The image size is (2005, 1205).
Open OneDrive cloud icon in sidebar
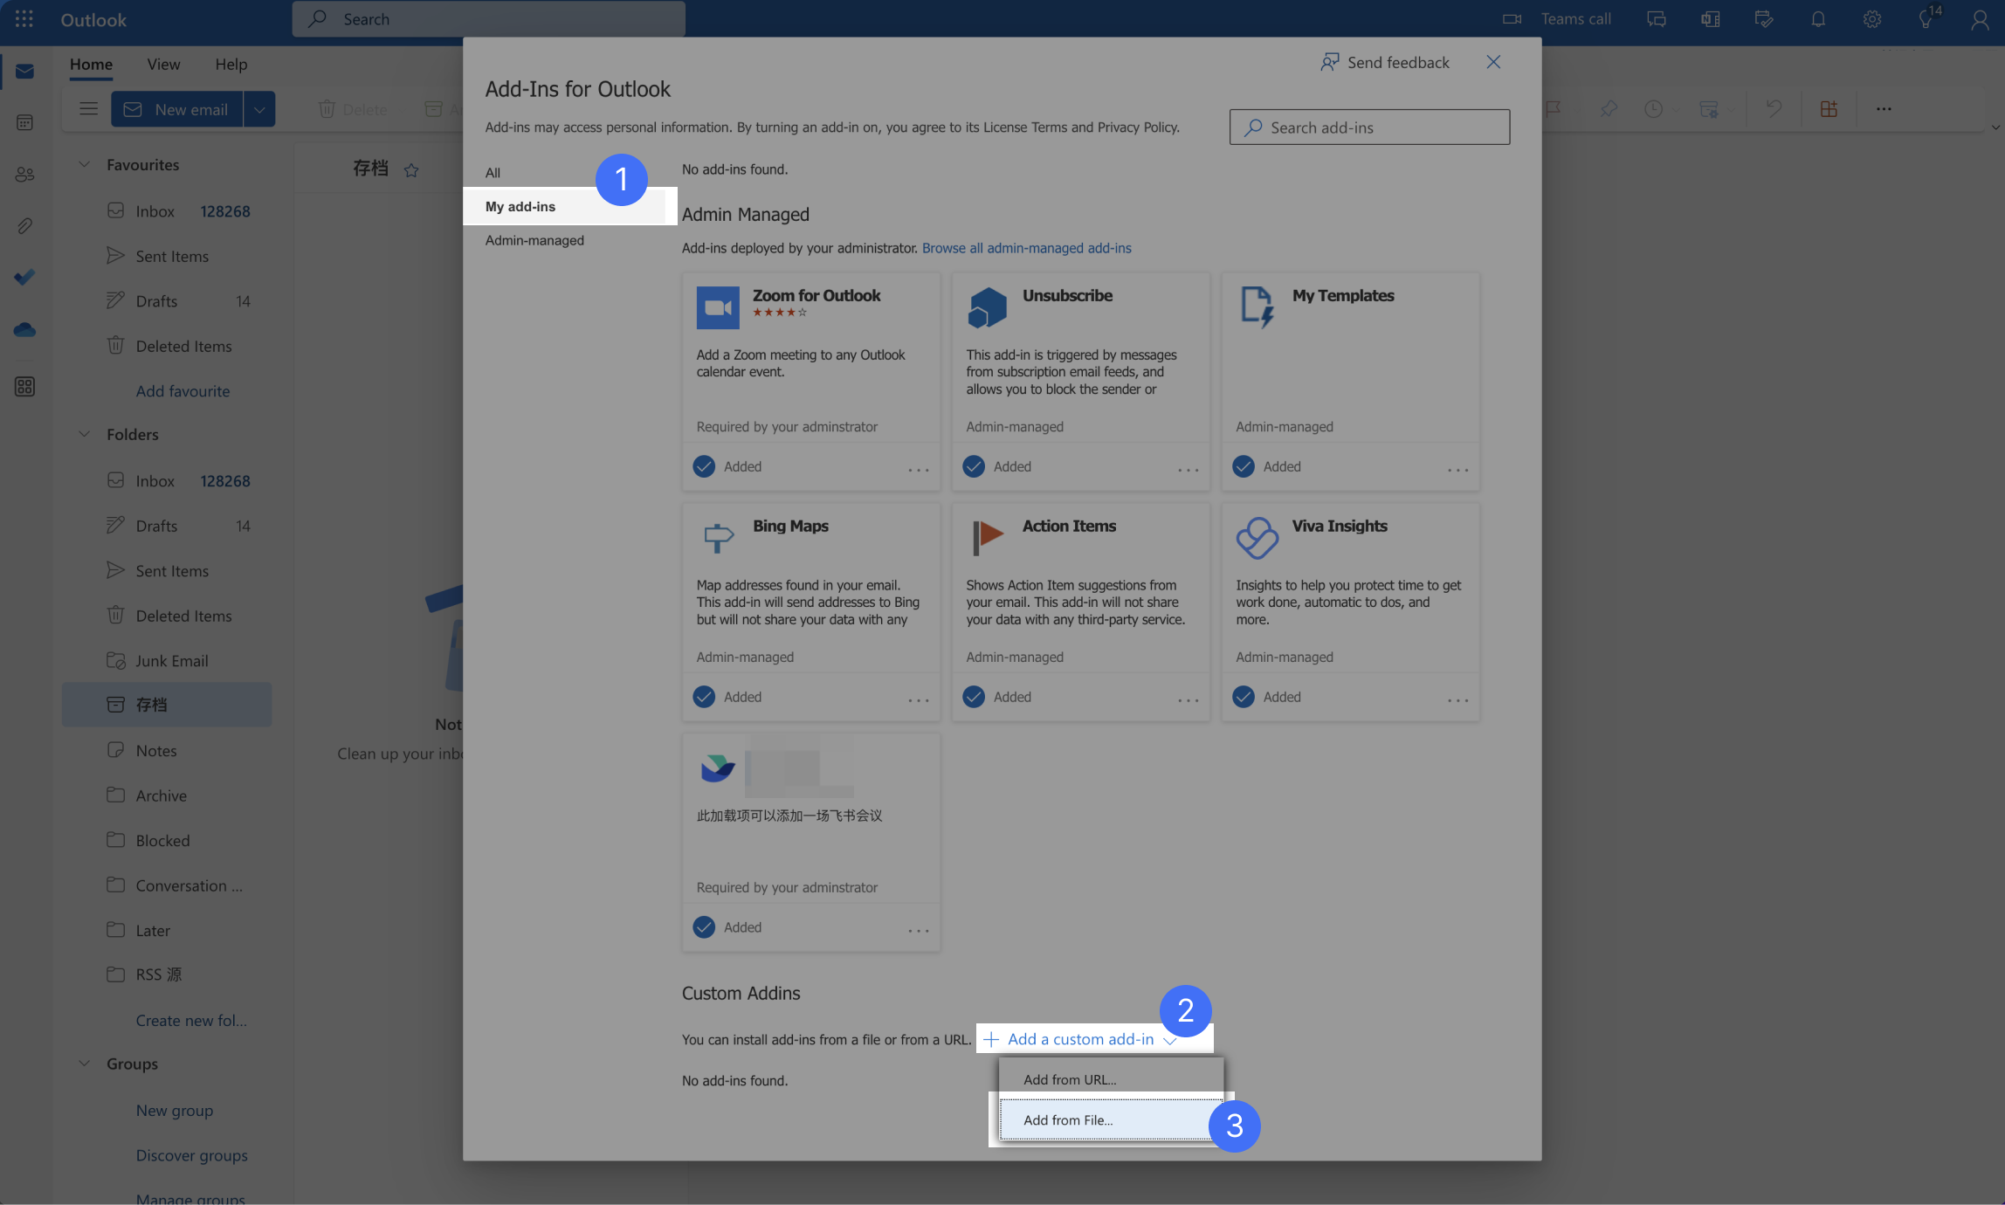tap(24, 330)
